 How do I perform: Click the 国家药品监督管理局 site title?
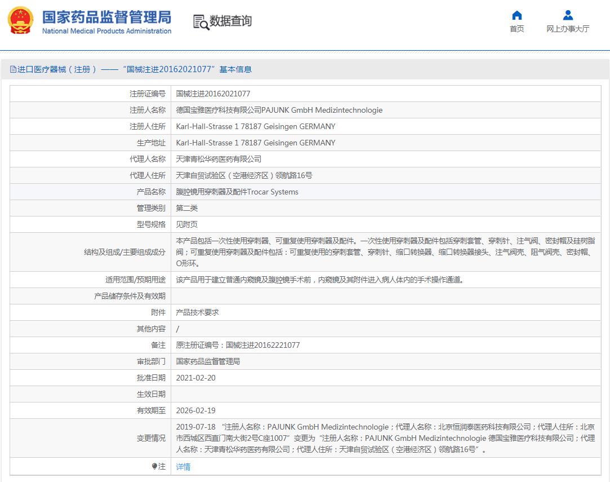click(106, 17)
